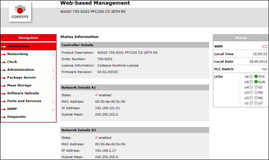This screenshot has height=160, width=269.
Task: Click the CODESYS logo
Action: (20, 13)
